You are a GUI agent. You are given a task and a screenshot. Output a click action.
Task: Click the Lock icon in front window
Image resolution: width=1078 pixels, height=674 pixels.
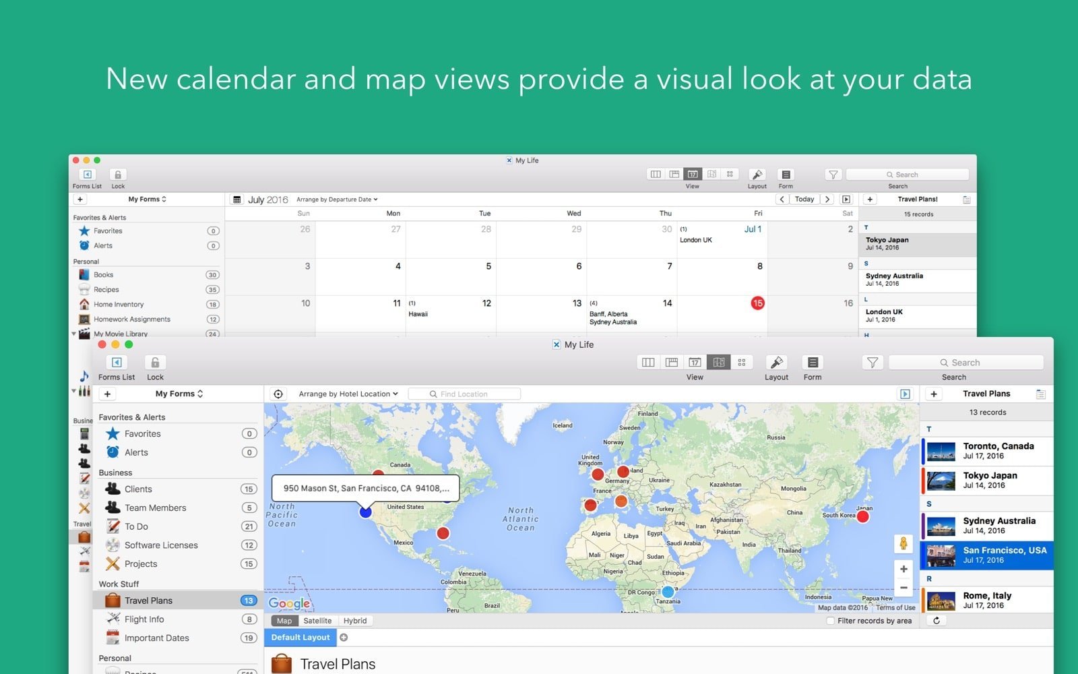click(x=155, y=363)
